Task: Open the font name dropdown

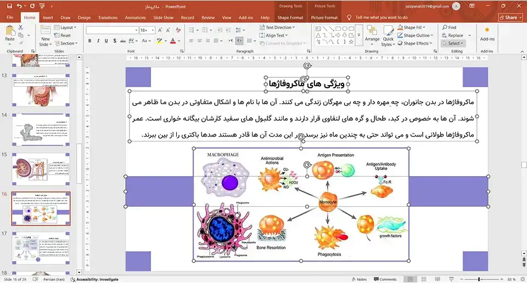Action: (x=137, y=30)
